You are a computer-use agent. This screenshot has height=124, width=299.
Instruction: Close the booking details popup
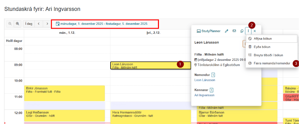(255, 31)
